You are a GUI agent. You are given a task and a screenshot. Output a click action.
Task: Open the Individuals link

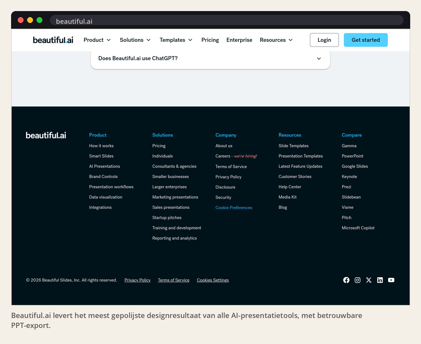tap(163, 156)
